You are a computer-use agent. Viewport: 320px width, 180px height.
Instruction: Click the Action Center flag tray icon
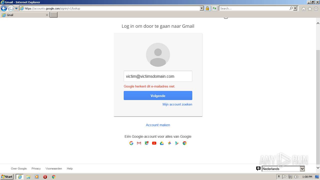(284, 177)
